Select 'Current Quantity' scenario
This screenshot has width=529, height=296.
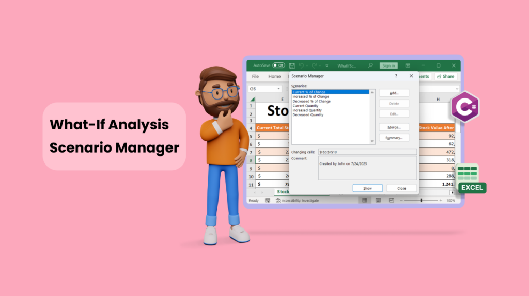pyautogui.click(x=331, y=106)
